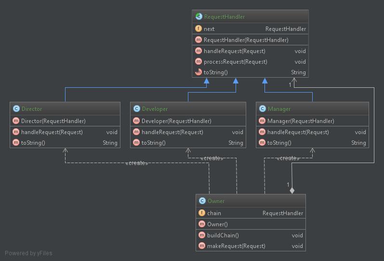This screenshot has height=261, width=384.
Task: Click method icon beside Director's handleRequest(Request)
Action: 16,132
